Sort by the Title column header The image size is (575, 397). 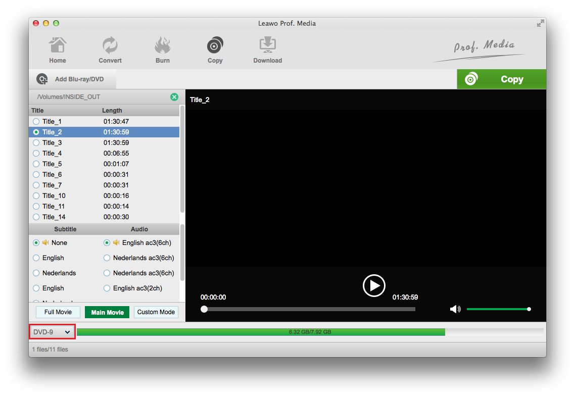[37, 110]
